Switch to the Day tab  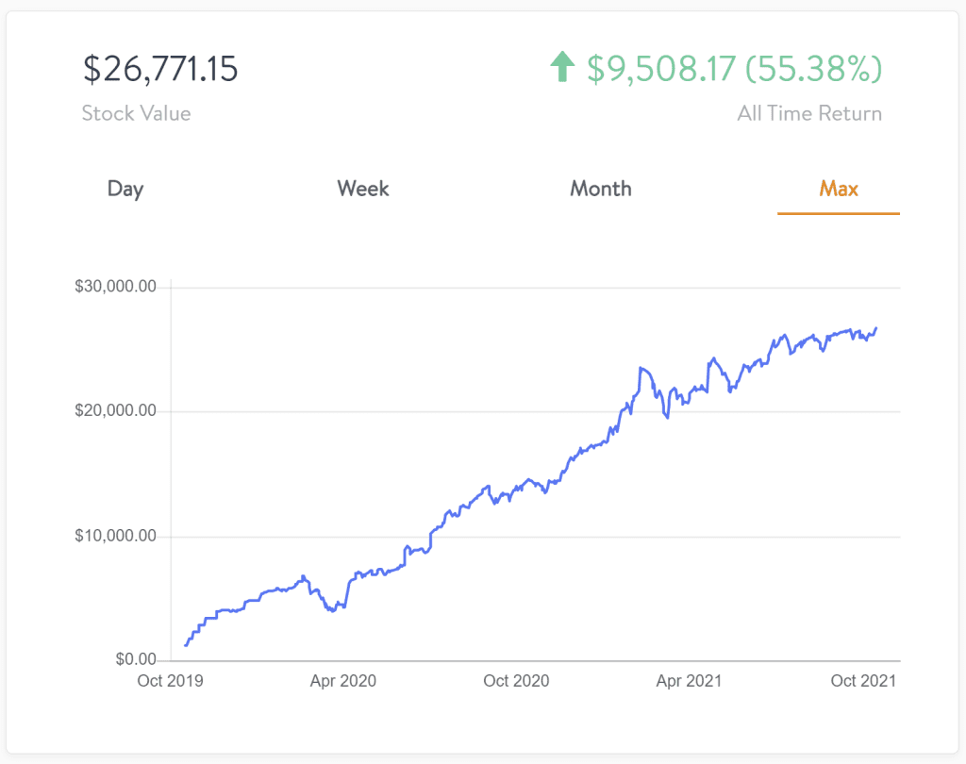pos(125,189)
